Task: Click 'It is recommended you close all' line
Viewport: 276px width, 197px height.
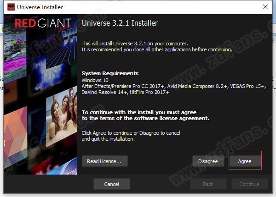Action: 157,49
